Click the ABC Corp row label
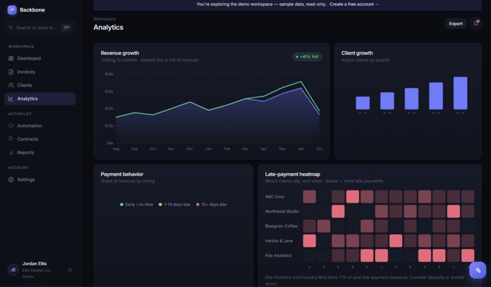Image resolution: width=491 pixels, height=287 pixels. coord(275,196)
